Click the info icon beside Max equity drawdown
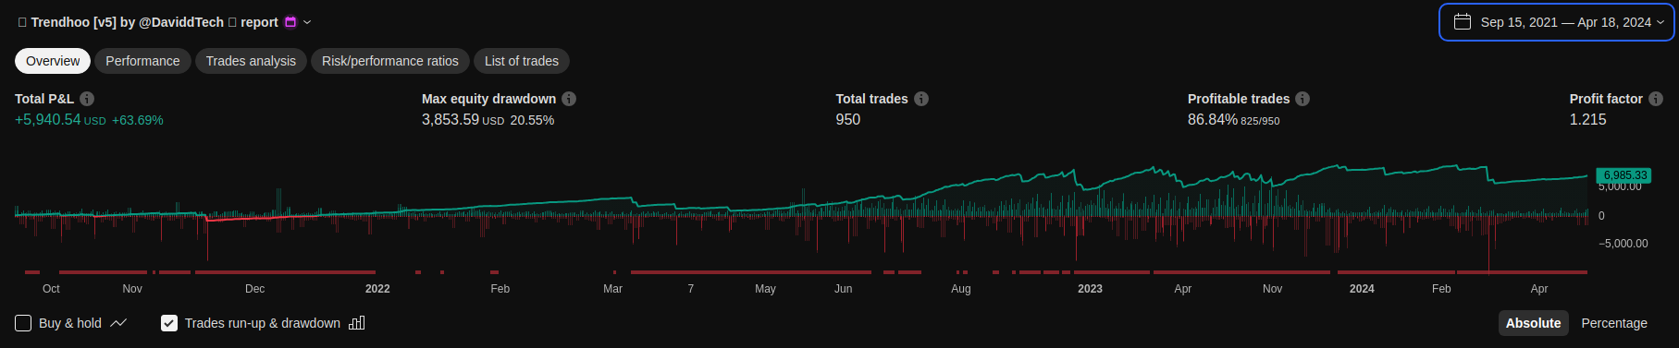Image resolution: width=1679 pixels, height=348 pixels. point(569,99)
